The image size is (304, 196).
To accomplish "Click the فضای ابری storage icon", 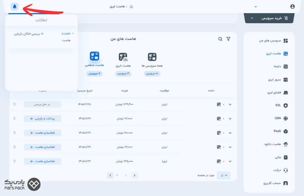I will (286, 93).
